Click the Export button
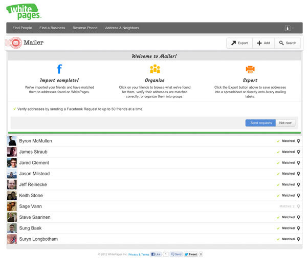This screenshot has width=307, height=272. pyautogui.click(x=239, y=43)
